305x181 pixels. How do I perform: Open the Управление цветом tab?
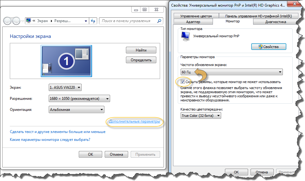pyautogui.click(x=196, y=16)
